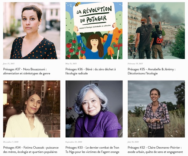Click the February 19, 2021 date

coord(135,64)
